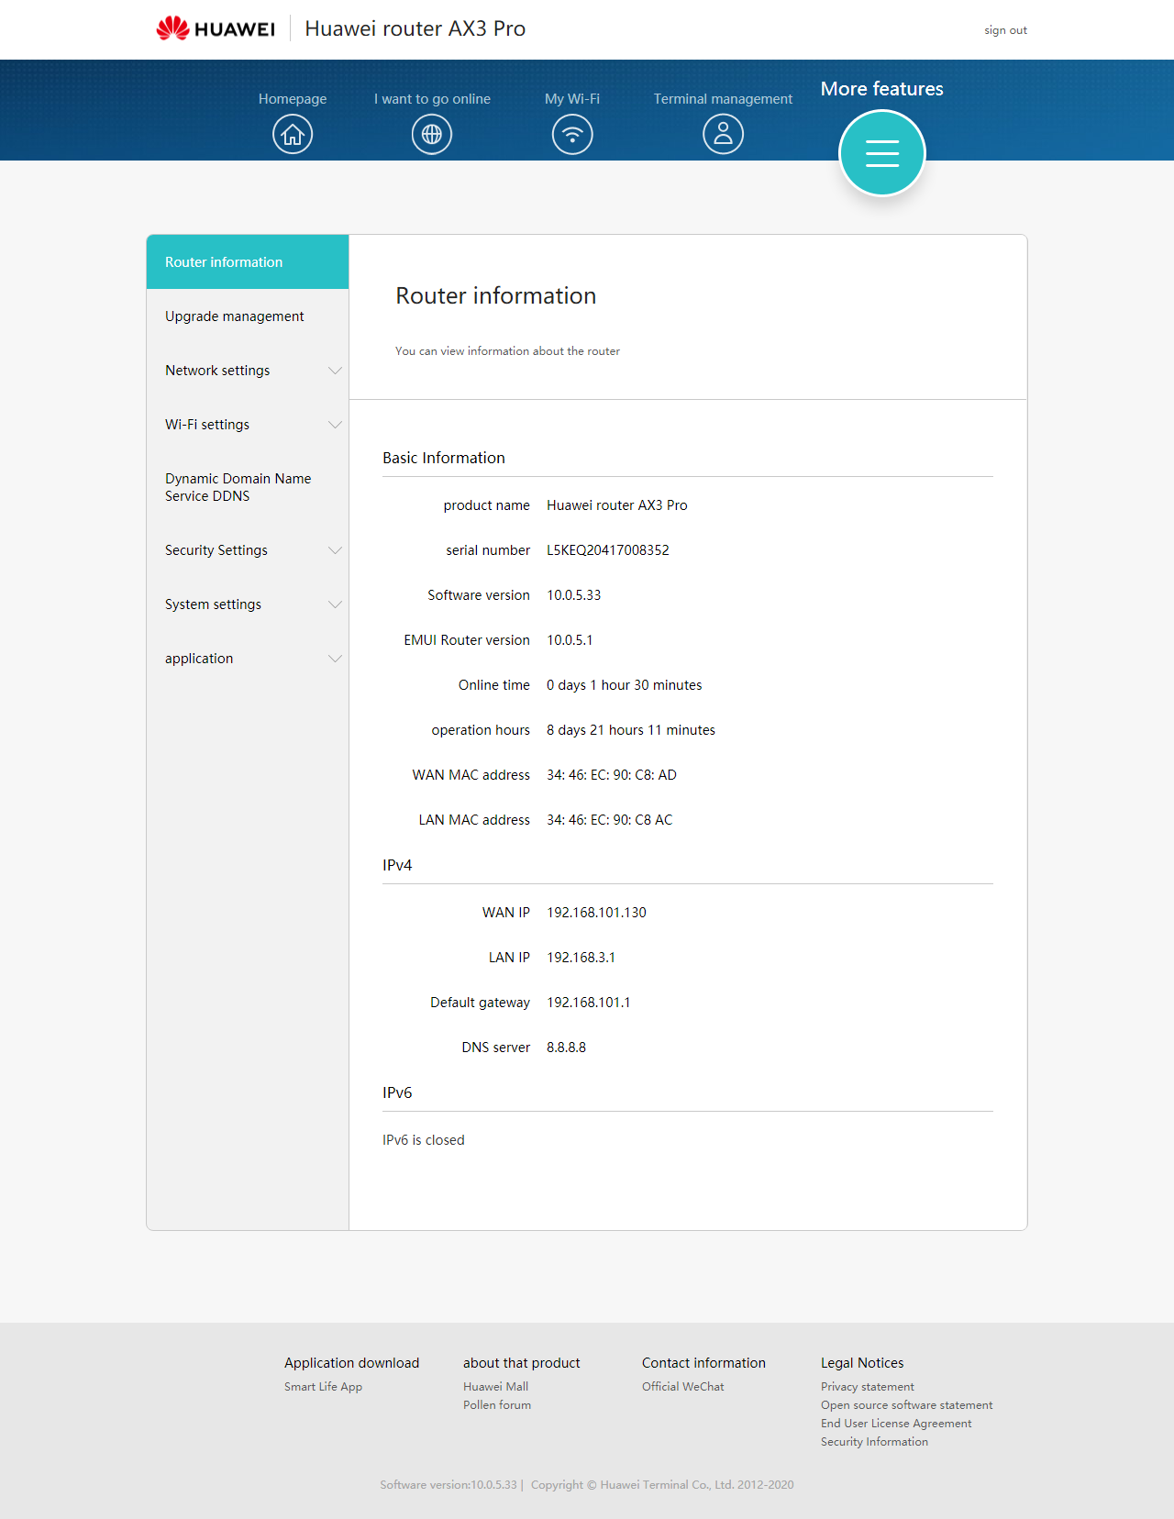Switch to the My Wi-Fi tab label
Screen dimensions: 1174x1519
point(572,99)
